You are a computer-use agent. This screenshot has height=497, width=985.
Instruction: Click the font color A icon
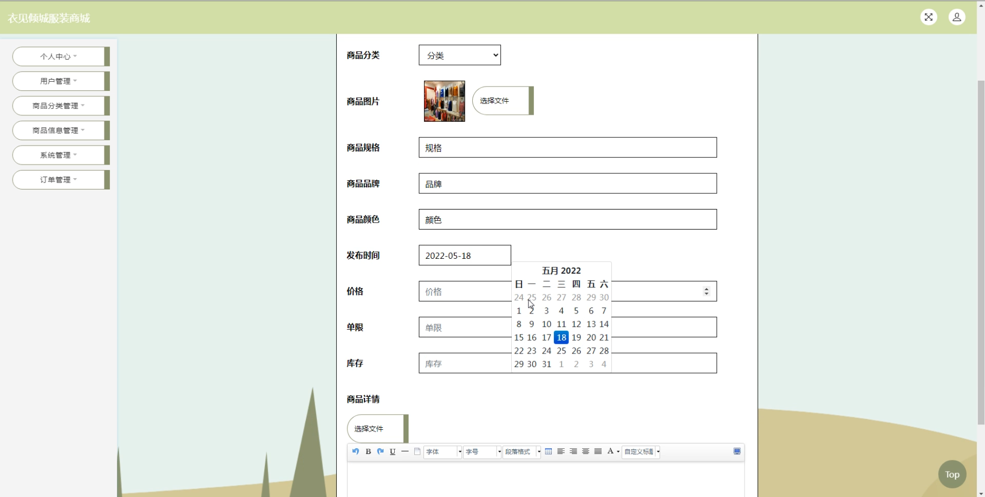tap(610, 452)
